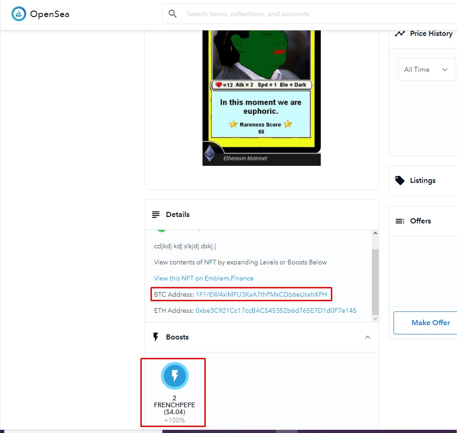The image size is (457, 433).
Task: Click the OpenSea ship logo icon
Action: (19, 14)
